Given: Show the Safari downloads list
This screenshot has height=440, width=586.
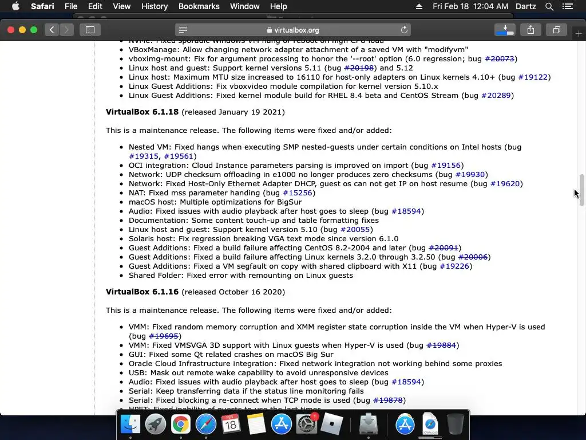Looking at the screenshot, I should (x=505, y=30).
